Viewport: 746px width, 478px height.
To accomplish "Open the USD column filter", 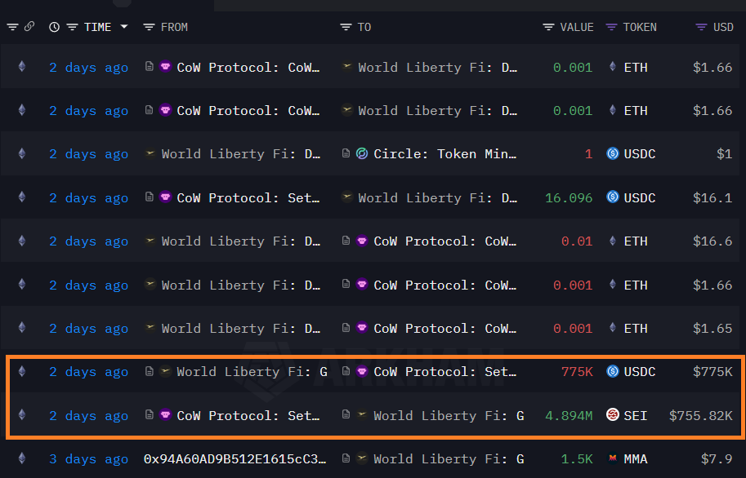I will [x=701, y=27].
